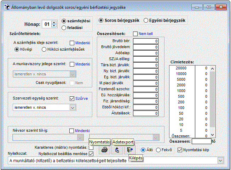Uncheck the Szűrve checkbox
Screen dimensions: 231x170
tap(73, 98)
